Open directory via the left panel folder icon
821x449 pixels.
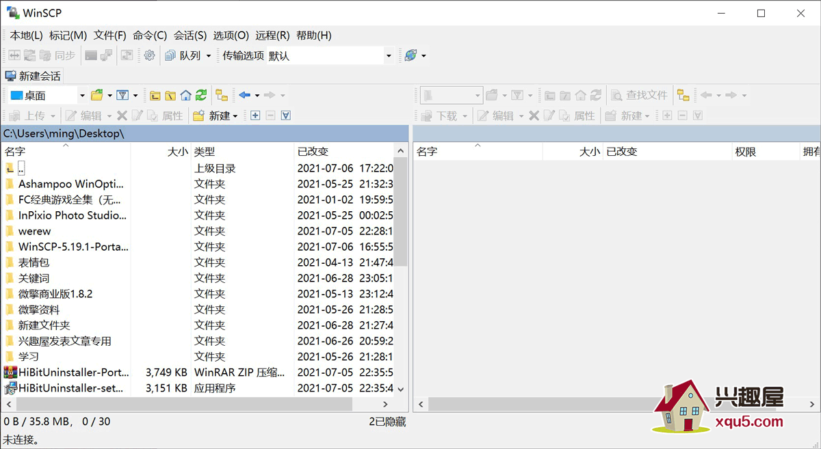click(x=97, y=96)
